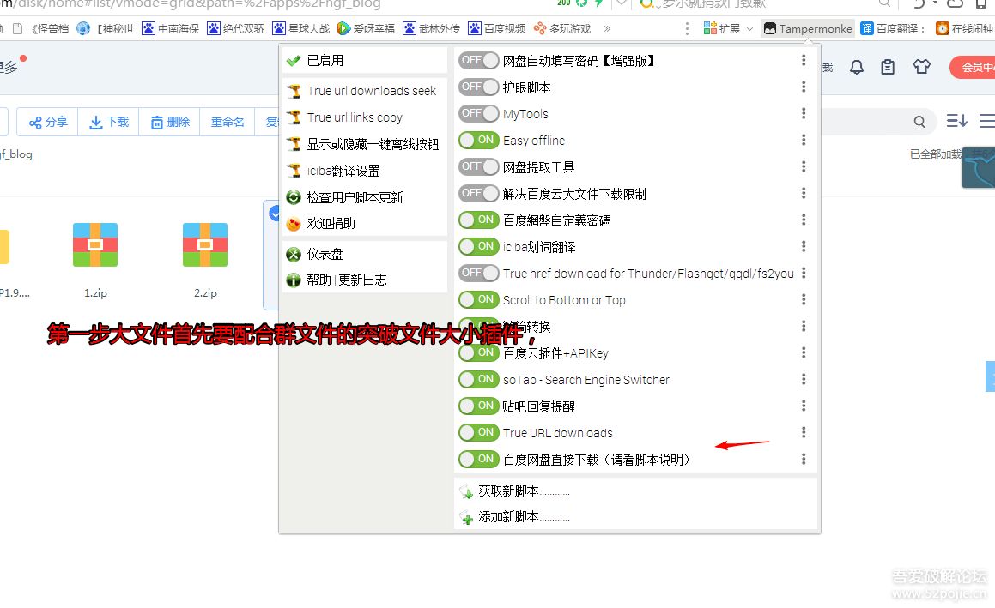Image resolution: width=995 pixels, height=608 pixels.
Task: Click the shirt skin theme icon
Action: pyautogui.click(x=921, y=67)
